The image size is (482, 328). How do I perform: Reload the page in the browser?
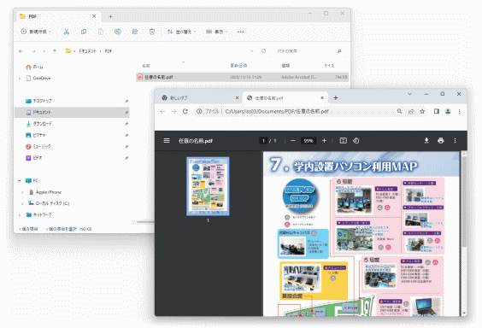pos(185,111)
